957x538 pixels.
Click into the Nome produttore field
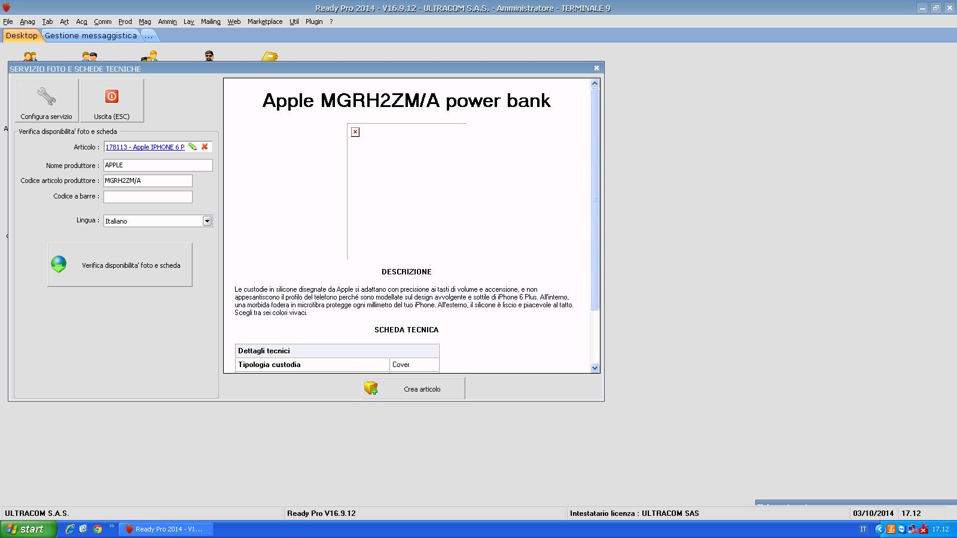pyautogui.click(x=158, y=165)
